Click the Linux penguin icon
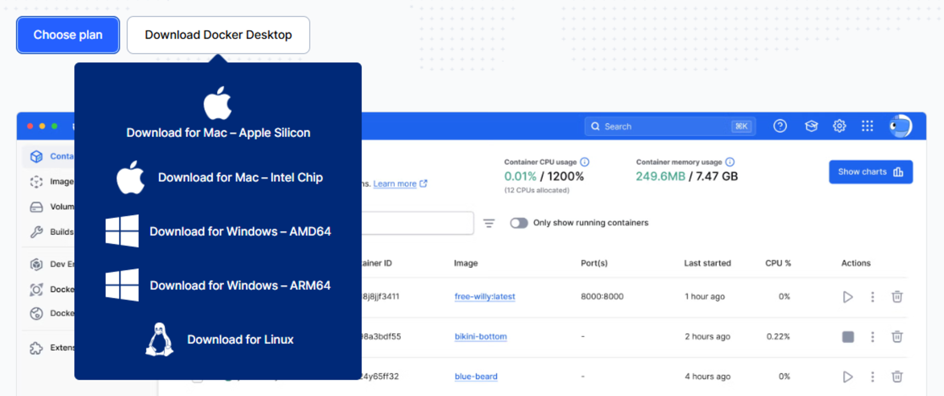The height and width of the screenshot is (396, 944). point(159,339)
